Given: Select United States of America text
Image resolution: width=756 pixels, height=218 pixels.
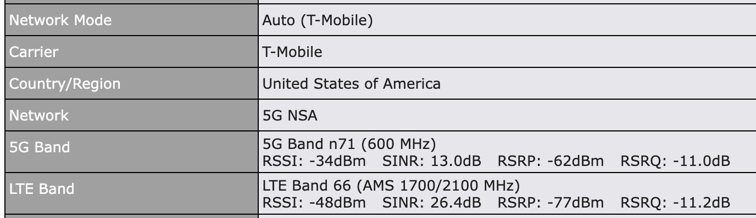Looking at the screenshot, I should pyautogui.click(x=352, y=84).
